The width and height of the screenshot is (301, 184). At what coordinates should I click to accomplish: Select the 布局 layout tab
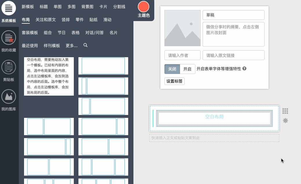(x=26, y=20)
